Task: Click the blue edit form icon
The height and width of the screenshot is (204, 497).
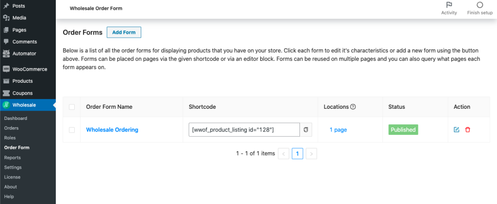Action: [x=456, y=130]
